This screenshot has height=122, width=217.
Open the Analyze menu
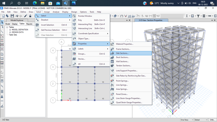coord(56,12)
